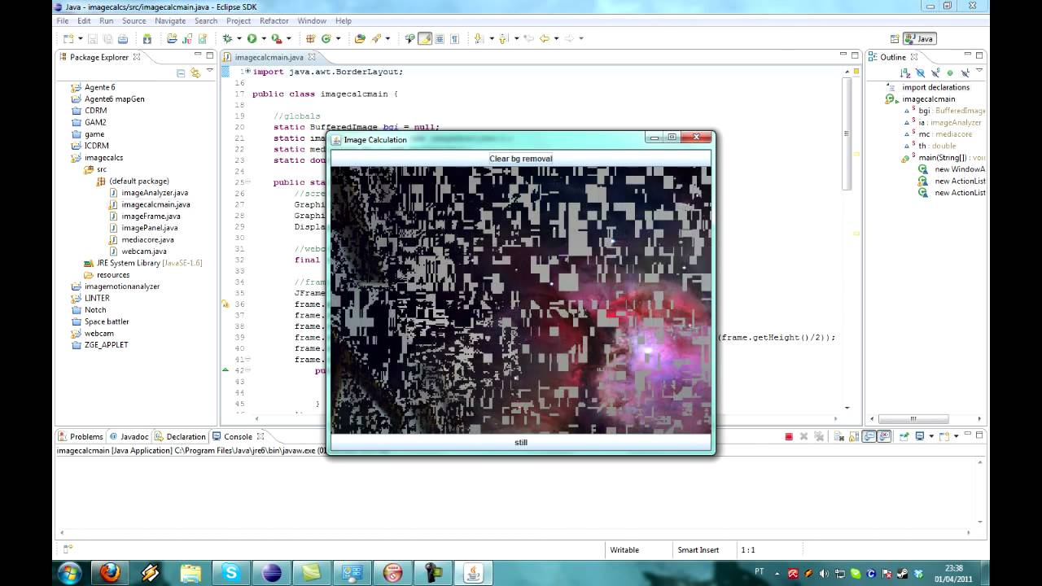1042x586 pixels.
Task: Click the New file toolbar icon
Action: pos(68,38)
